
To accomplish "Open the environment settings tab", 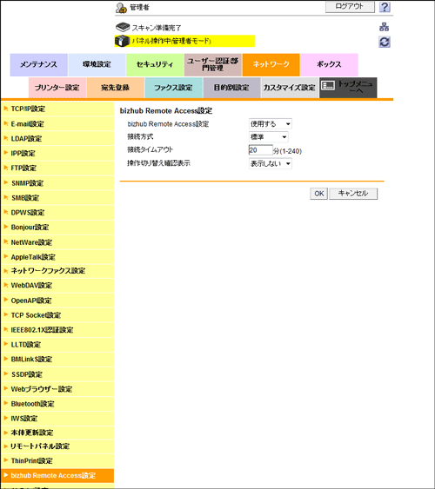I will 97,65.
